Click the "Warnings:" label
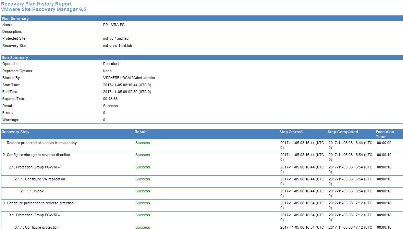 coord(11,120)
